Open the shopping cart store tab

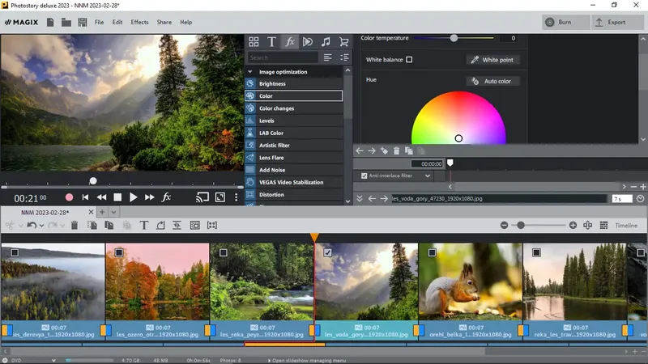pos(343,41)
